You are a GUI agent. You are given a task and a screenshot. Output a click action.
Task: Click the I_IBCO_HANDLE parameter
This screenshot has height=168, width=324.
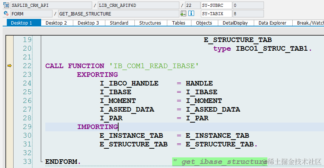coord(129,83)
